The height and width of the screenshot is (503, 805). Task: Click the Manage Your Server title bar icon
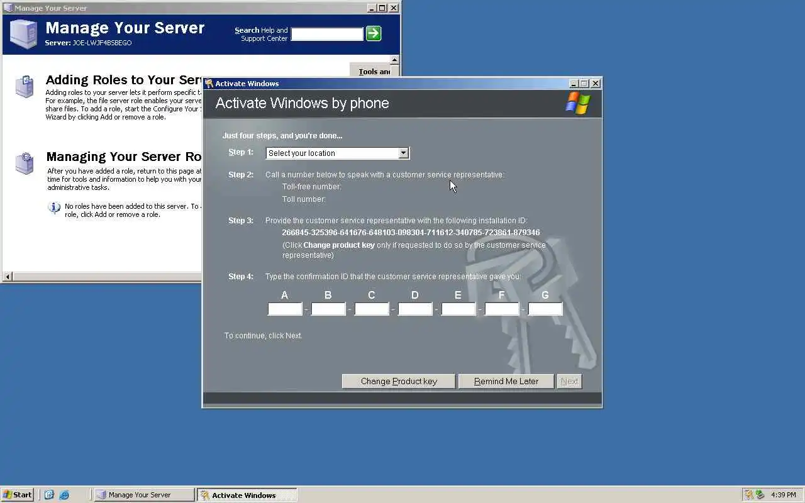pos(8,8)
